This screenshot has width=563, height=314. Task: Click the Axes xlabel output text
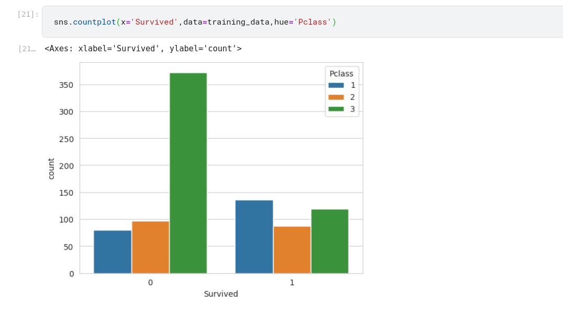pyautogui.click(x=143, y=49)
